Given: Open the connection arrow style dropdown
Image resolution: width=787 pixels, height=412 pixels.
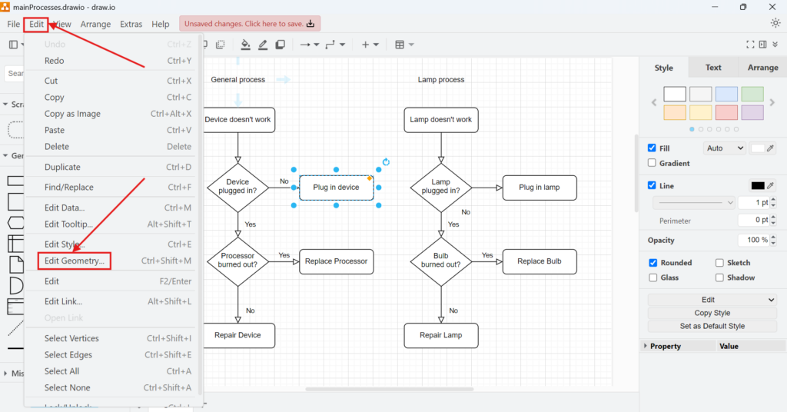Looking at the screenshot, I should (310, 45).
